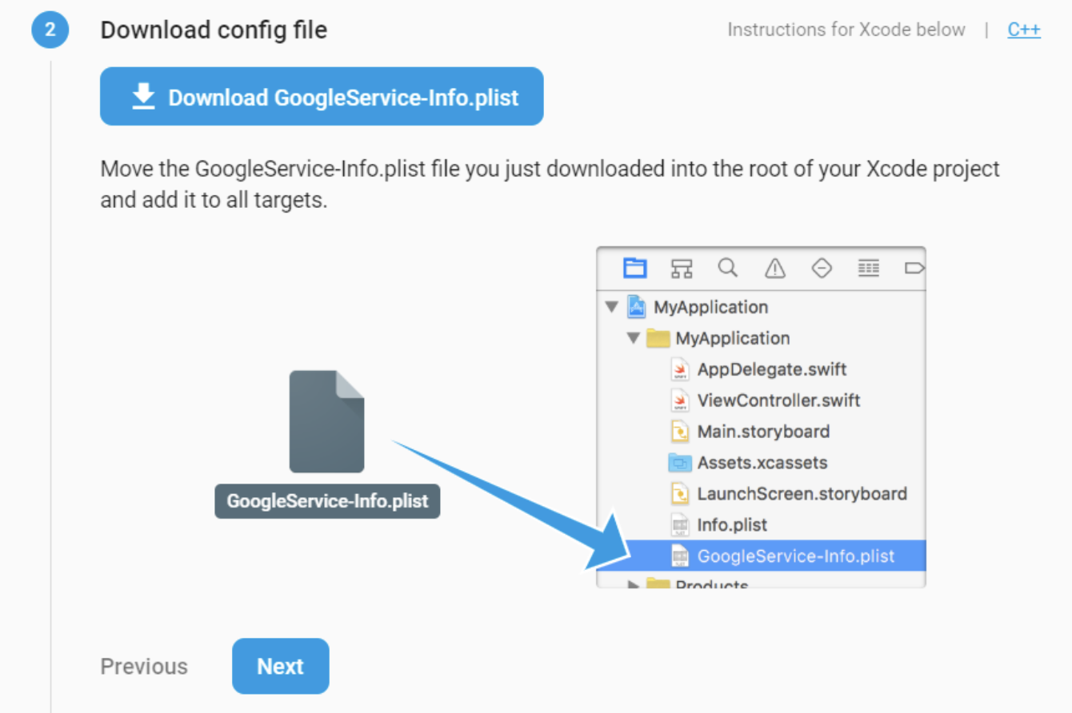Open the Find navigator magnifier icon
Viewport: 1072px width, 713px height.
[x=727, y=268]
